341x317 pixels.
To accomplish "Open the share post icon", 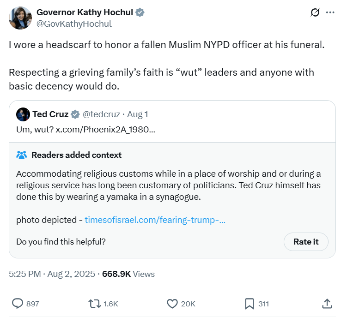I will [x=327, y=303].
